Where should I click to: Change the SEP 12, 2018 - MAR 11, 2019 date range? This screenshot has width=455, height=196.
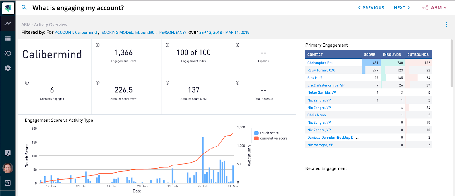tap(224, 32)
